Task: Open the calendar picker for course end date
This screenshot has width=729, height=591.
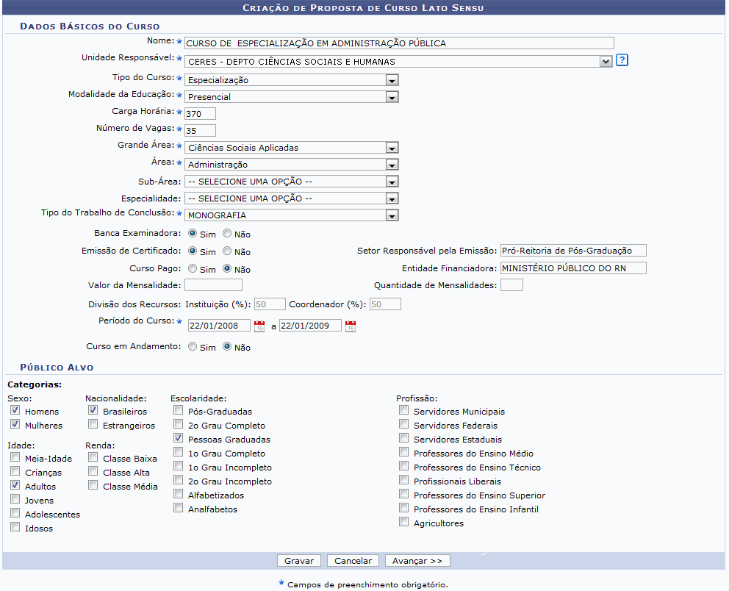Action: click(351, 326)
